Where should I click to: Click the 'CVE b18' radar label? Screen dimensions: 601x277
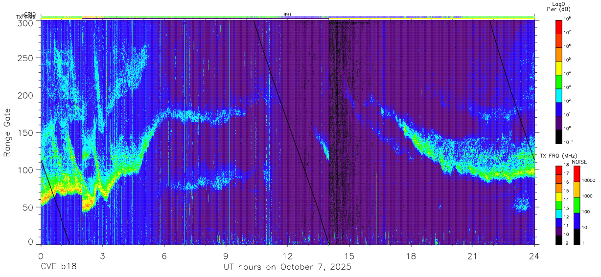[x=59, y=267]
